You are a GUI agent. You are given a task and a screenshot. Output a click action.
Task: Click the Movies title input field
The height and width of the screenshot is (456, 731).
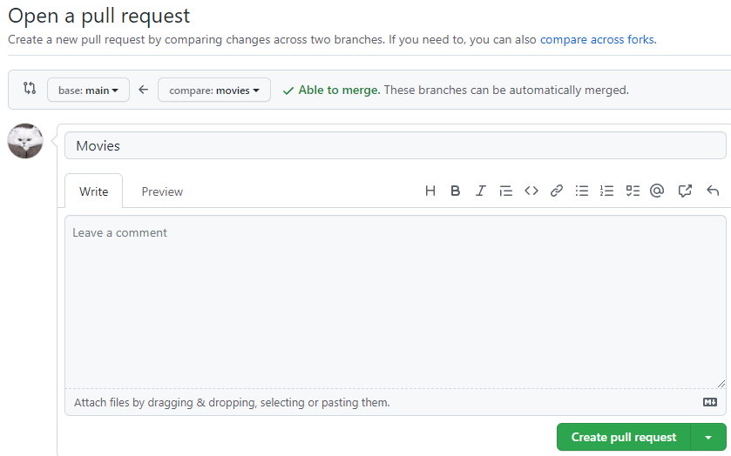click(395, 146)
